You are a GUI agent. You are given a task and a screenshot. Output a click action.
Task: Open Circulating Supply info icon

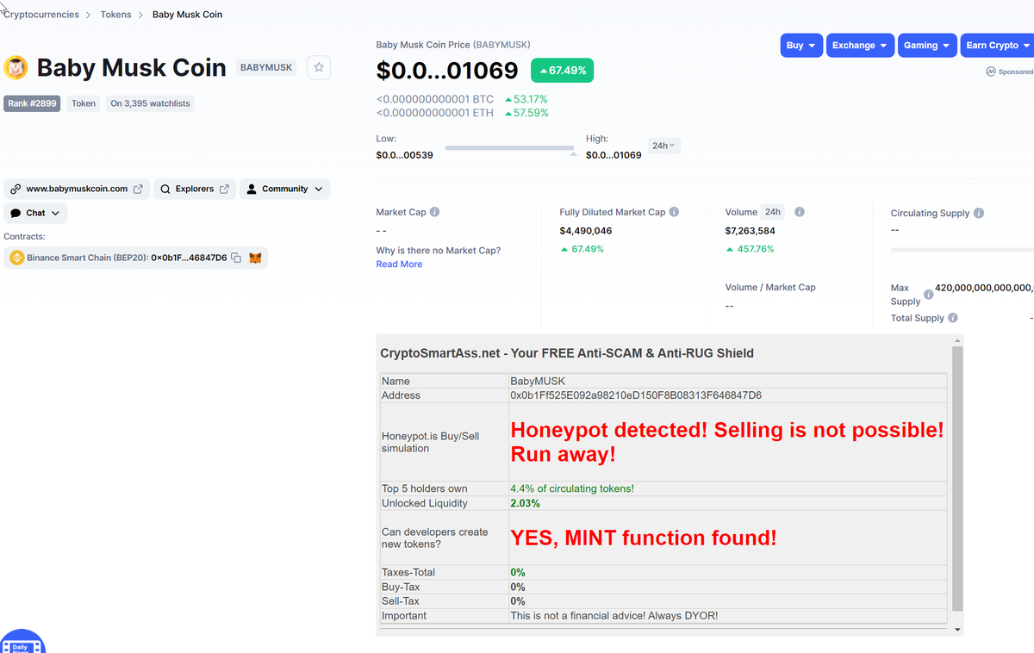click(x=979, y=213)
